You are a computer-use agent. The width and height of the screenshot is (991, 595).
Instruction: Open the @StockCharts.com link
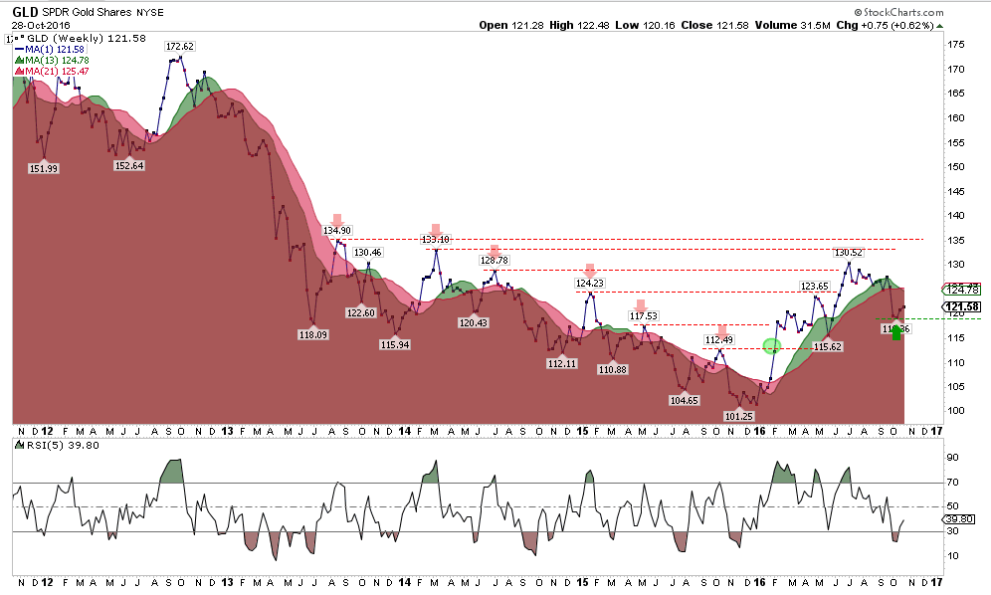click(898, 12)
